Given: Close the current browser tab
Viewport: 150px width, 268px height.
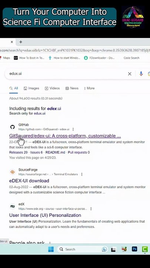Looking at the screenshot, I should pyautogui.click(x=12, y=42).
